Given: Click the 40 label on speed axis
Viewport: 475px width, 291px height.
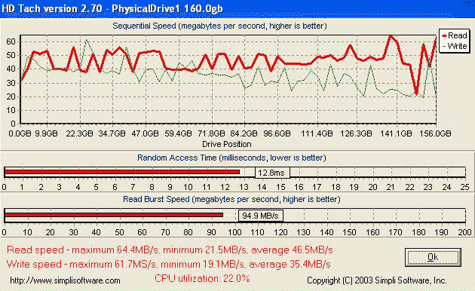Looking at the screenshot, I should click(11, 69).
